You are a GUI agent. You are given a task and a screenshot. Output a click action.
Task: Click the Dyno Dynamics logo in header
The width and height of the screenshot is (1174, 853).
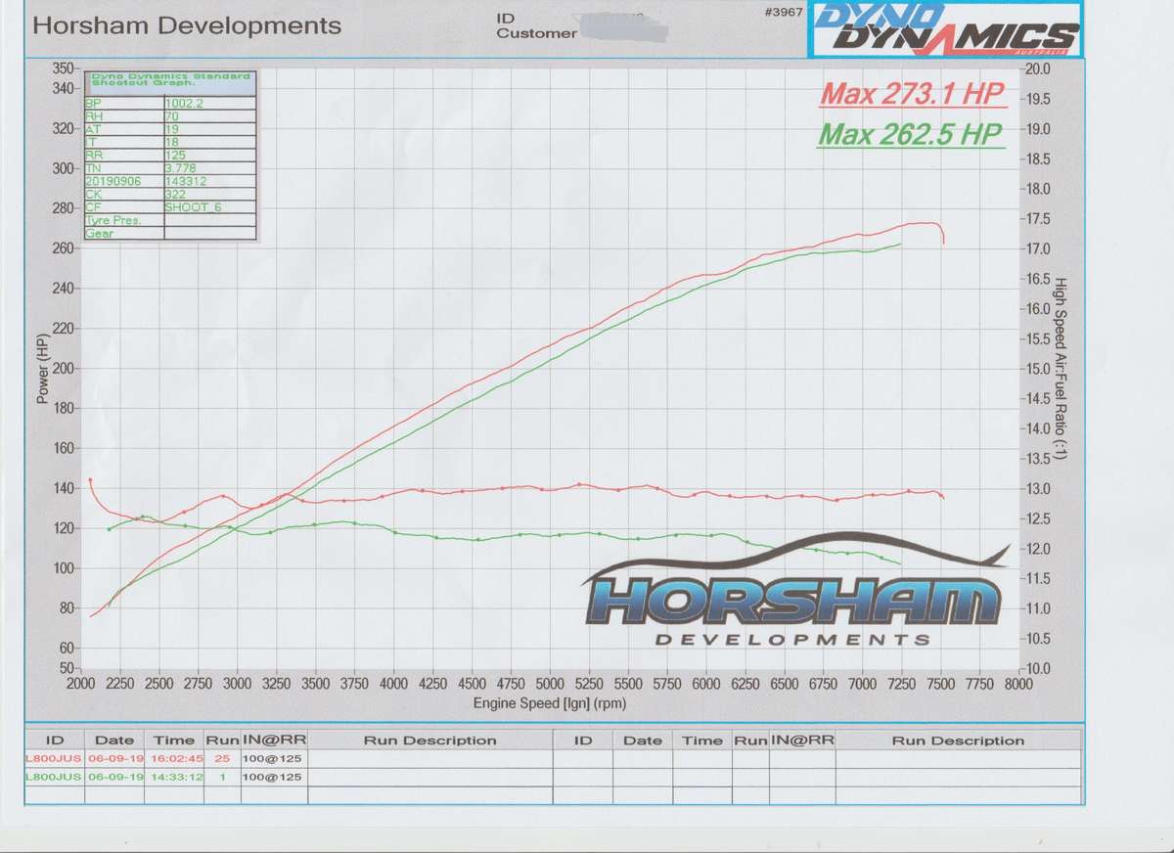(945, 28)
